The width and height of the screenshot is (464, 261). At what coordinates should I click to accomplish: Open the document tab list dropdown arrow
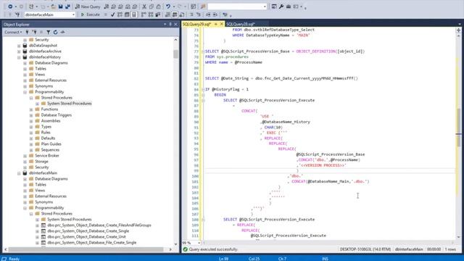(459, 24)
